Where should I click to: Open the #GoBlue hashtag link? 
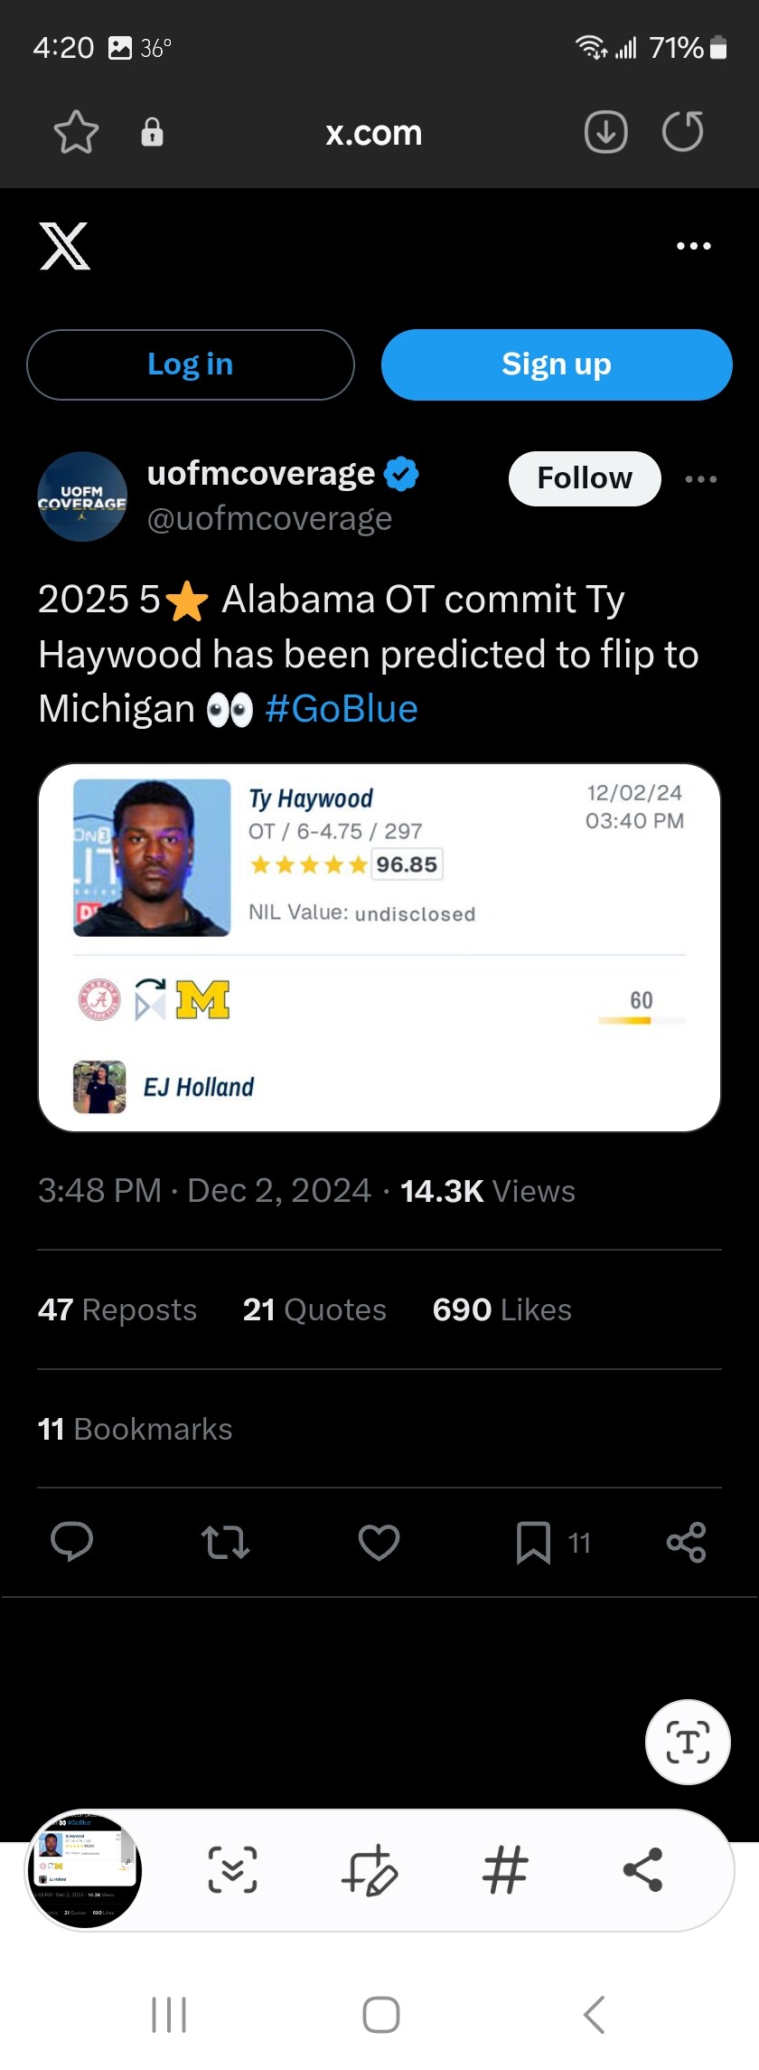click(x=342, y=709)
